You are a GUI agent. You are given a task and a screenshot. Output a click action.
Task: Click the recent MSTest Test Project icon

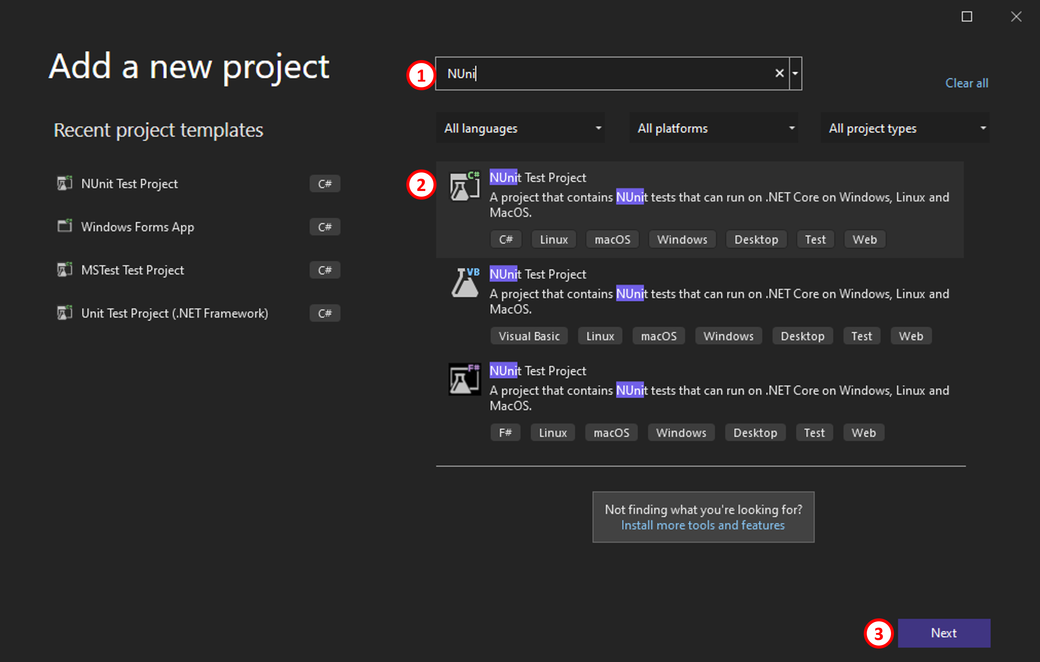[x=65, y=270]
